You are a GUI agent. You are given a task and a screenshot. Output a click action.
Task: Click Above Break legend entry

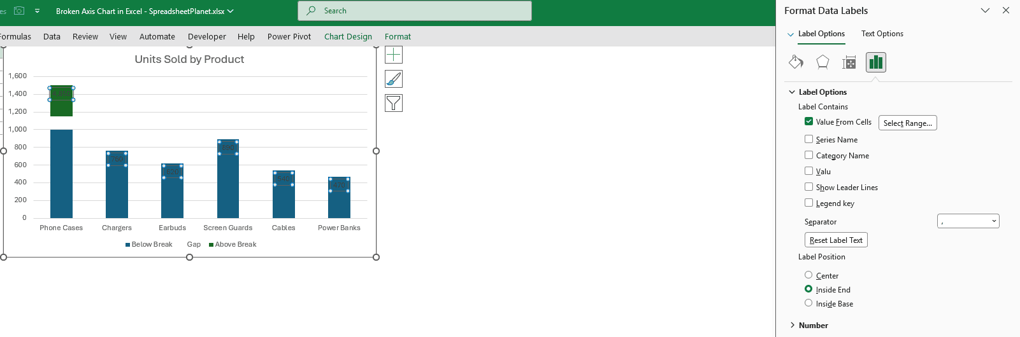[233, 244]
